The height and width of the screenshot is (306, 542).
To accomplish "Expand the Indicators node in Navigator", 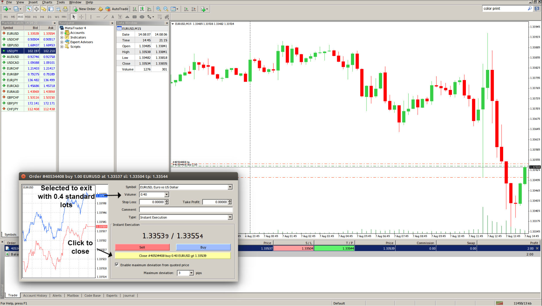I will point(62,37).
